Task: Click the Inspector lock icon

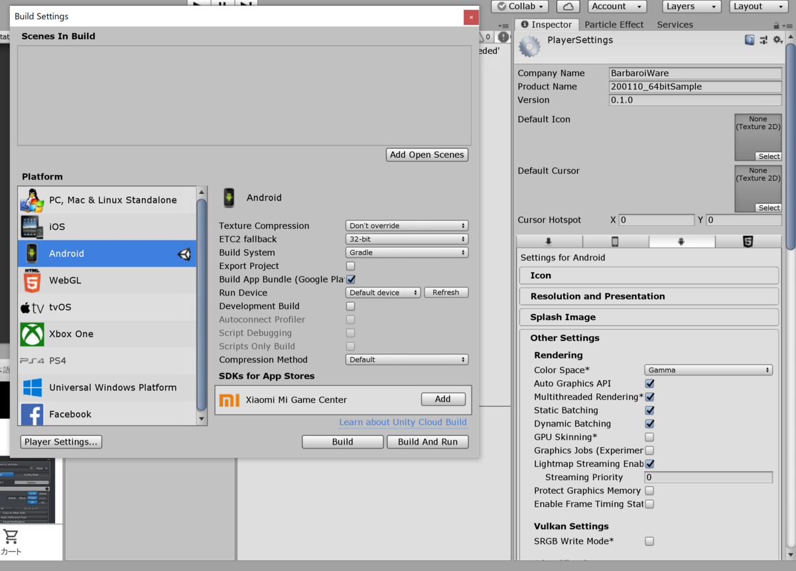Action: point(776,25)
